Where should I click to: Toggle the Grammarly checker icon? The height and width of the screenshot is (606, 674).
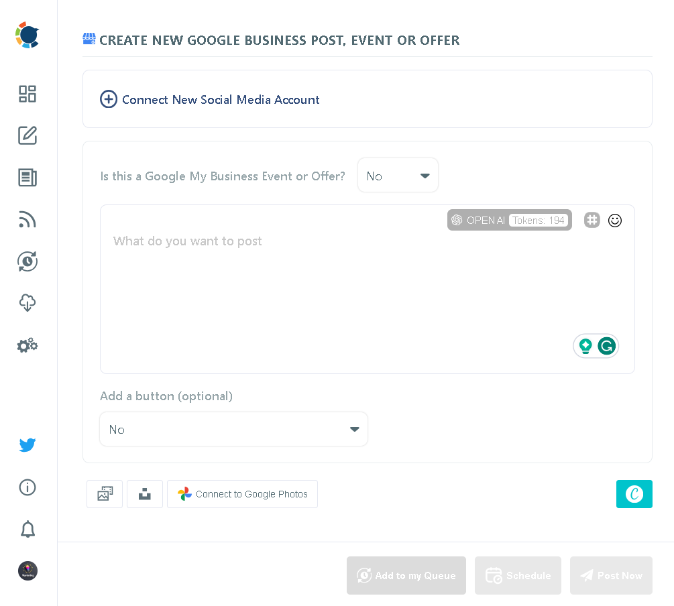coord(606,346)
